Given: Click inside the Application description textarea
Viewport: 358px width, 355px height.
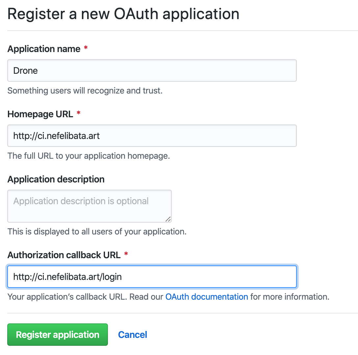Looking at the screenshot, I should tap(89, 206).
